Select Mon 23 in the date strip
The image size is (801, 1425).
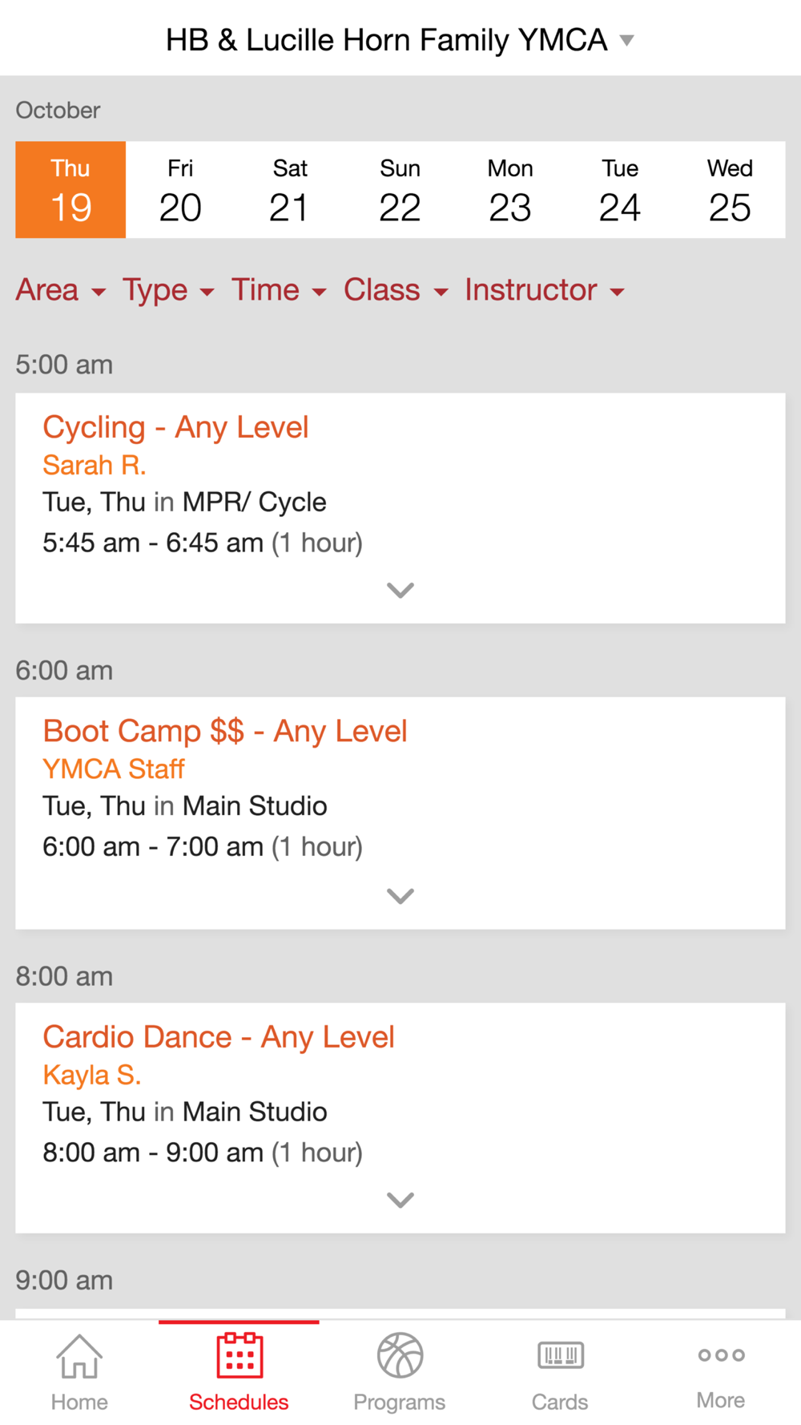pos(510,190)
